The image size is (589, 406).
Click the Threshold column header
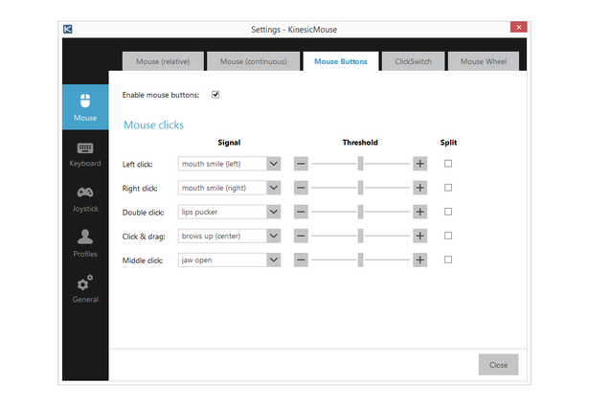(360, 143)
